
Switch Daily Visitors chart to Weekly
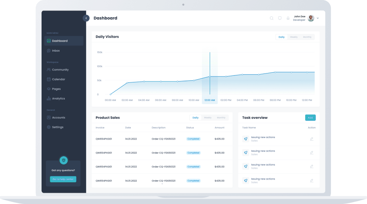[294, 37]
